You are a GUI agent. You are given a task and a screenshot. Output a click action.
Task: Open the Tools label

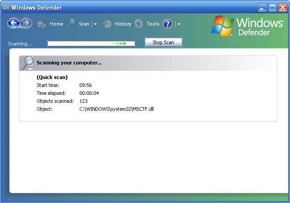[153, 24]
